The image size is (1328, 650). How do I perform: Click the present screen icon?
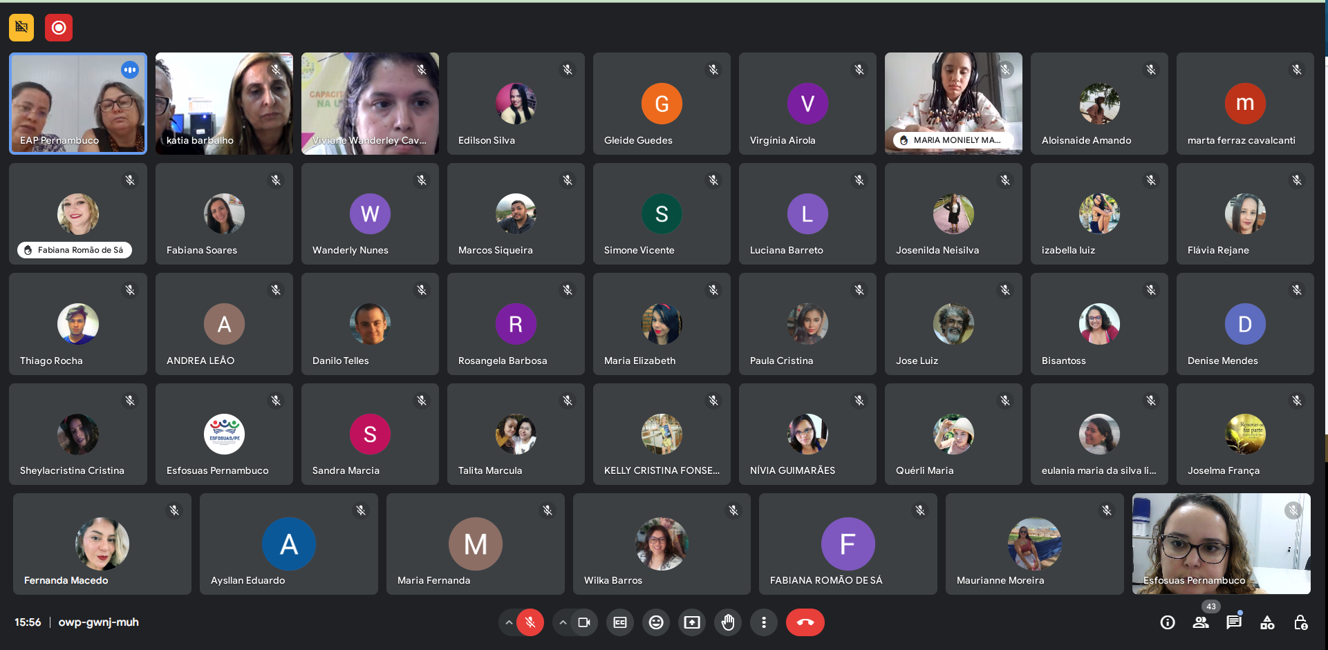pos(692,622)
